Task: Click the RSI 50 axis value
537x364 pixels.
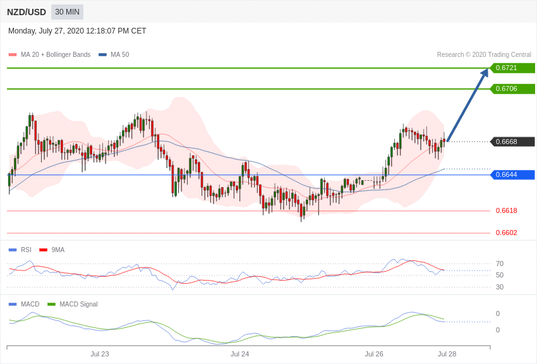Action: pyautogui.click(x=500, y=275)
